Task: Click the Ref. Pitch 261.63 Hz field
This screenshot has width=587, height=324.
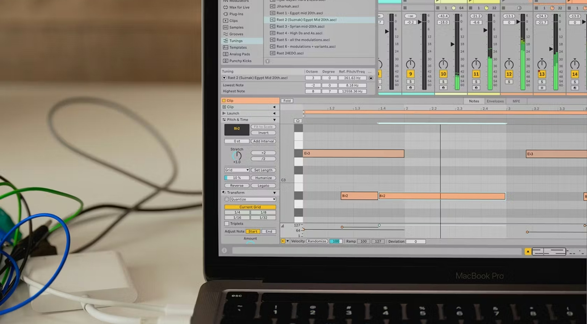Action: 352,78
